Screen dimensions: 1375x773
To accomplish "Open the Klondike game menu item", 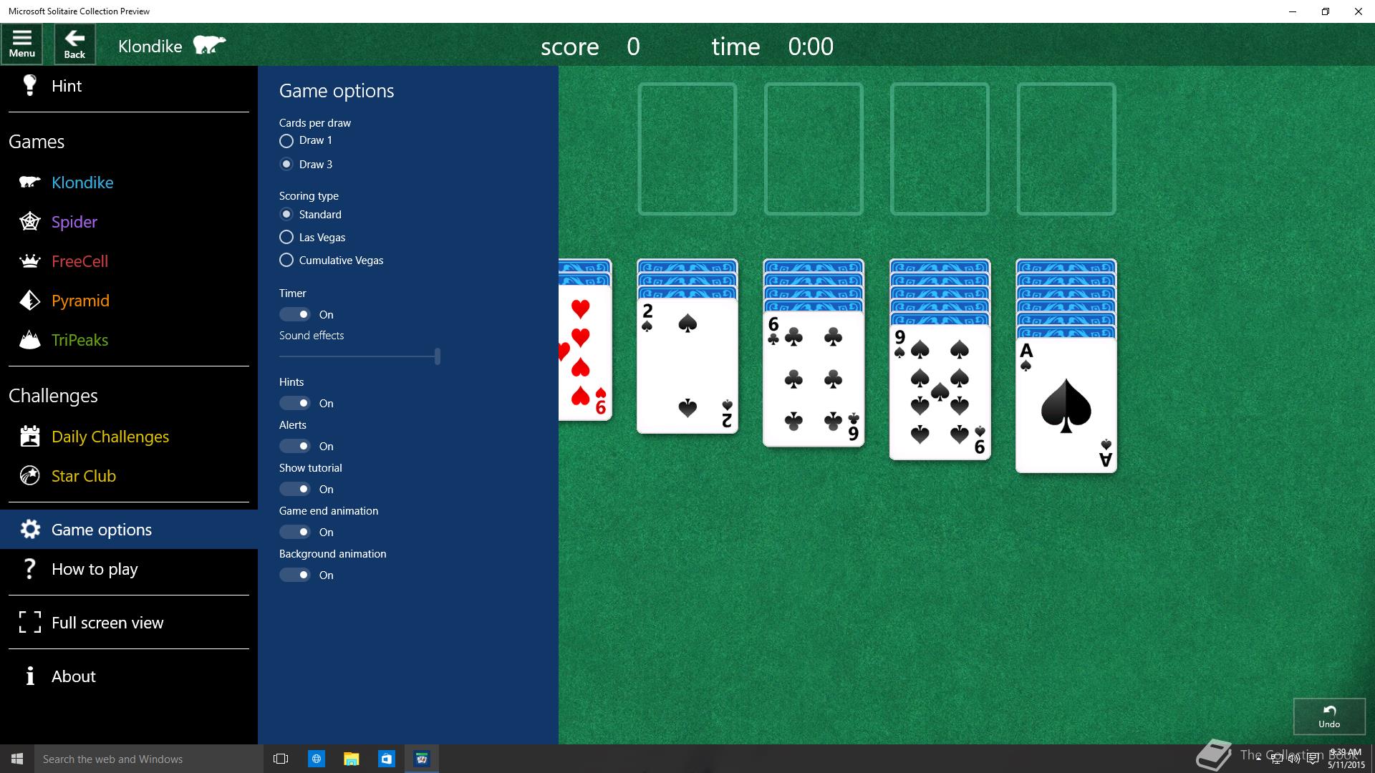I will point(129,183).
